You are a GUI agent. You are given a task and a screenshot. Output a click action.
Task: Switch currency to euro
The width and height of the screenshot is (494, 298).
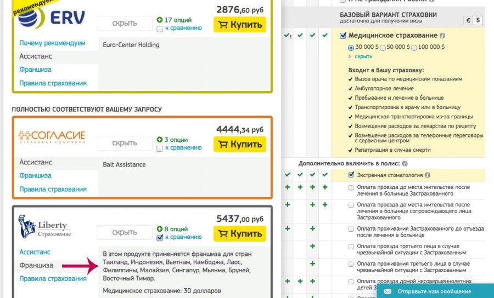(x=469, y=20)
